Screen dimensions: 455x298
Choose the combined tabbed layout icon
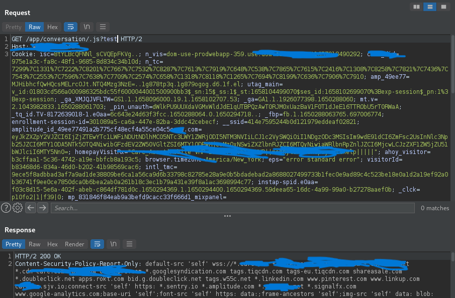click(x=443, y=7)
